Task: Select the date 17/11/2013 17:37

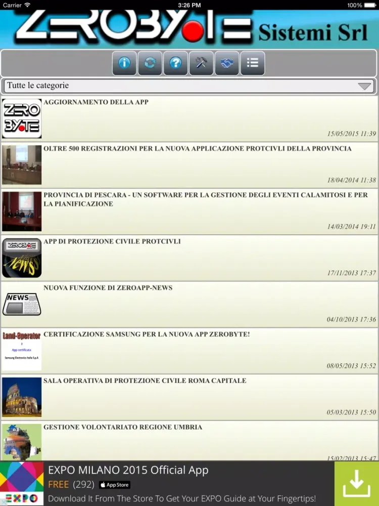Action: (x=352, y=273)
